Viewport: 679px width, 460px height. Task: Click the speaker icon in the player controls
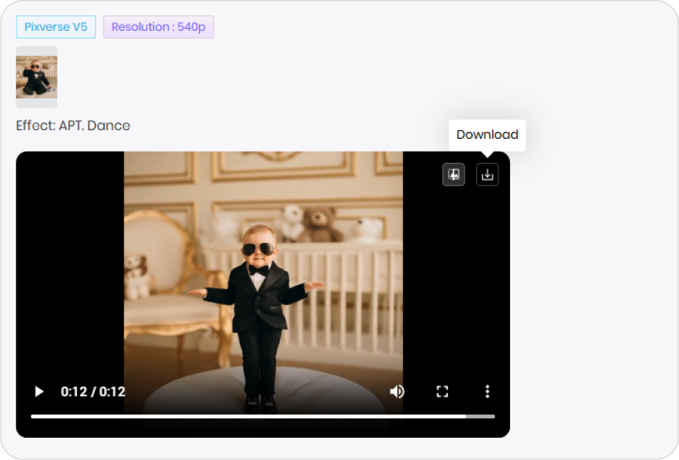[x=396, y=391]
